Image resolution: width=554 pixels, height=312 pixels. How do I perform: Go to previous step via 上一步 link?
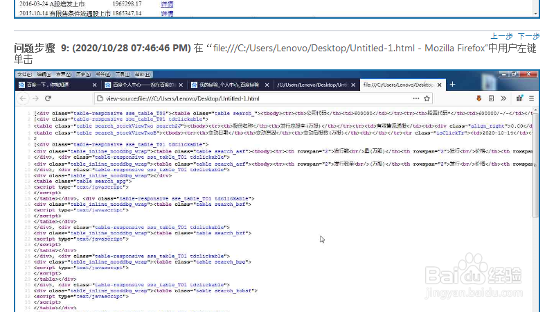click(501, 36)
